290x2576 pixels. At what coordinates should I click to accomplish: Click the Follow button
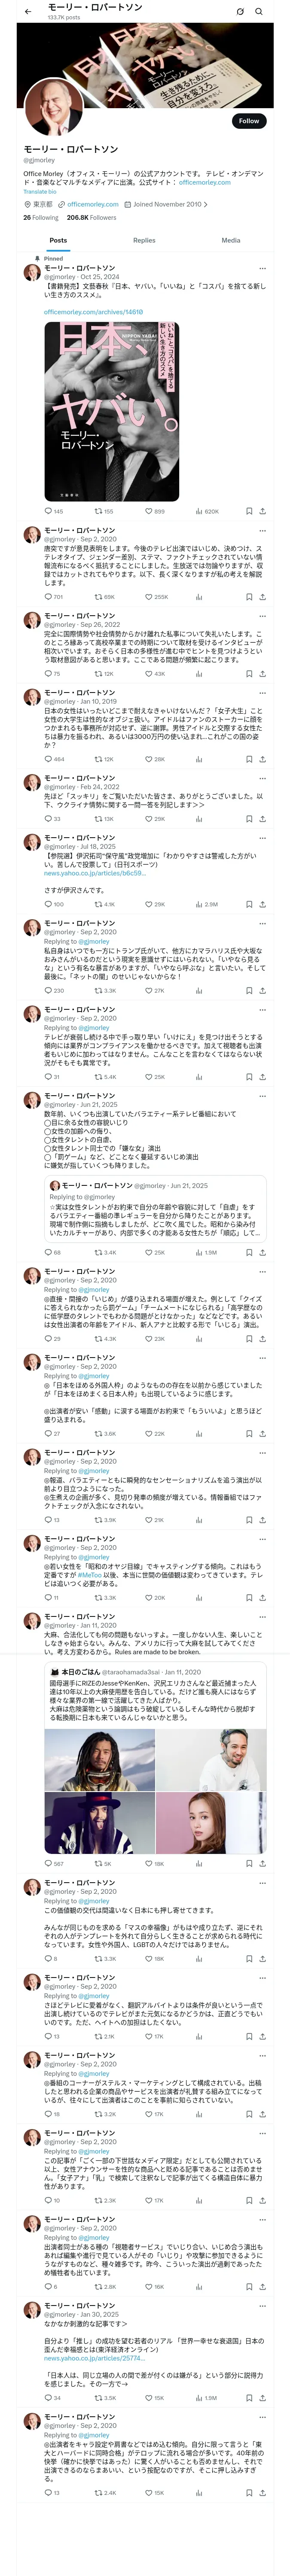248,121
